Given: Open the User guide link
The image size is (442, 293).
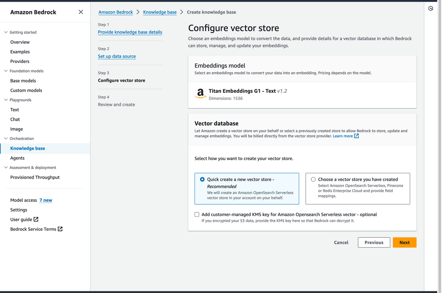Looking at the screenshot, I should [x=21, y=219].
